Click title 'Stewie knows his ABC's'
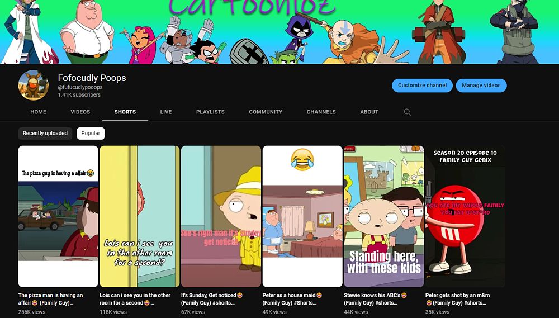 pos(376,299)
